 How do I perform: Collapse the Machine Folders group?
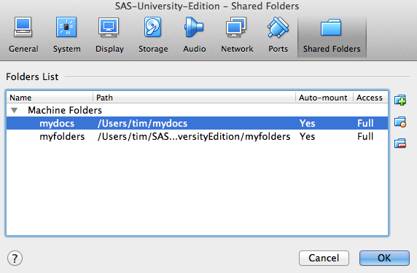click(x=15, y=110)
